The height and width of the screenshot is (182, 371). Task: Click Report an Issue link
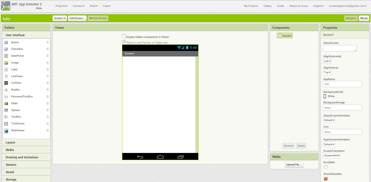click(299, 6)
